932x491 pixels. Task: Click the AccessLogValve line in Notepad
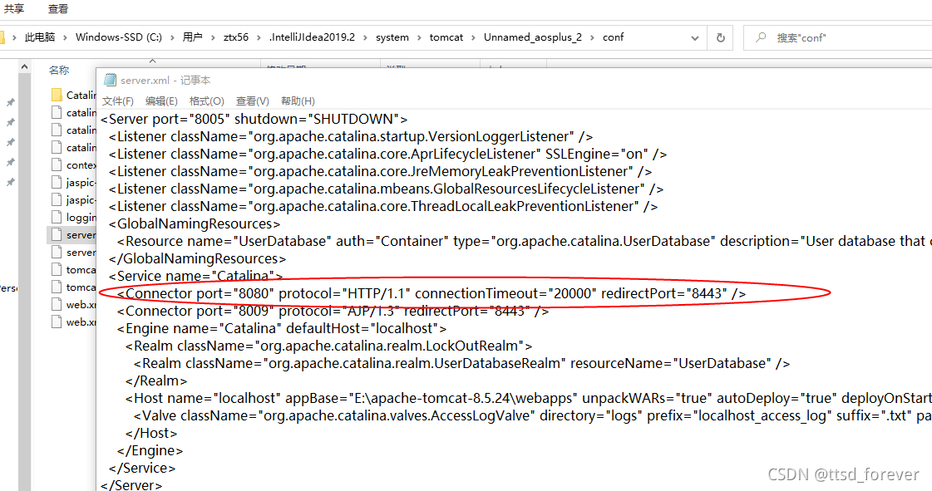pos(533,415)
